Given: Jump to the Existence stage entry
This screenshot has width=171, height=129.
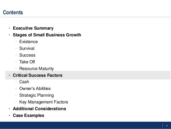Looking at the screenshot, I should click(28, 42).
